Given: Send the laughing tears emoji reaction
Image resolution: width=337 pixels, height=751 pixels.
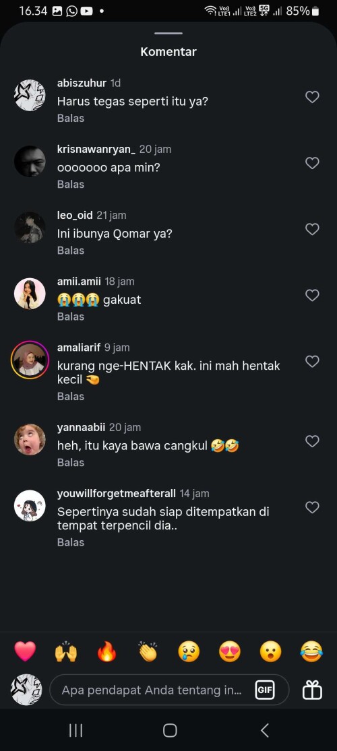Looking at the screenshot, I should click(311, 652).
